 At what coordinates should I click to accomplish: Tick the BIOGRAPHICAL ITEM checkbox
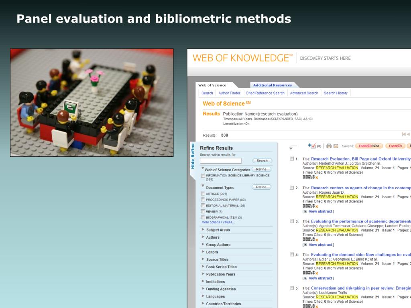click(203, 217)
